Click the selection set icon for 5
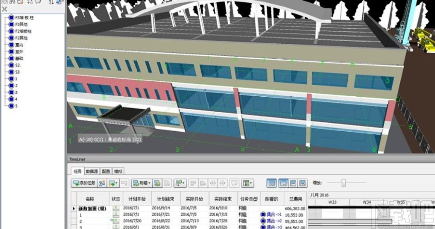Image resolution: width=435 pixels, height=229 pixels. pos(11,106)
